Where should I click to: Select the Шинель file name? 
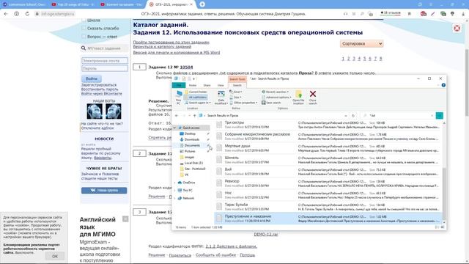point(232,158)
